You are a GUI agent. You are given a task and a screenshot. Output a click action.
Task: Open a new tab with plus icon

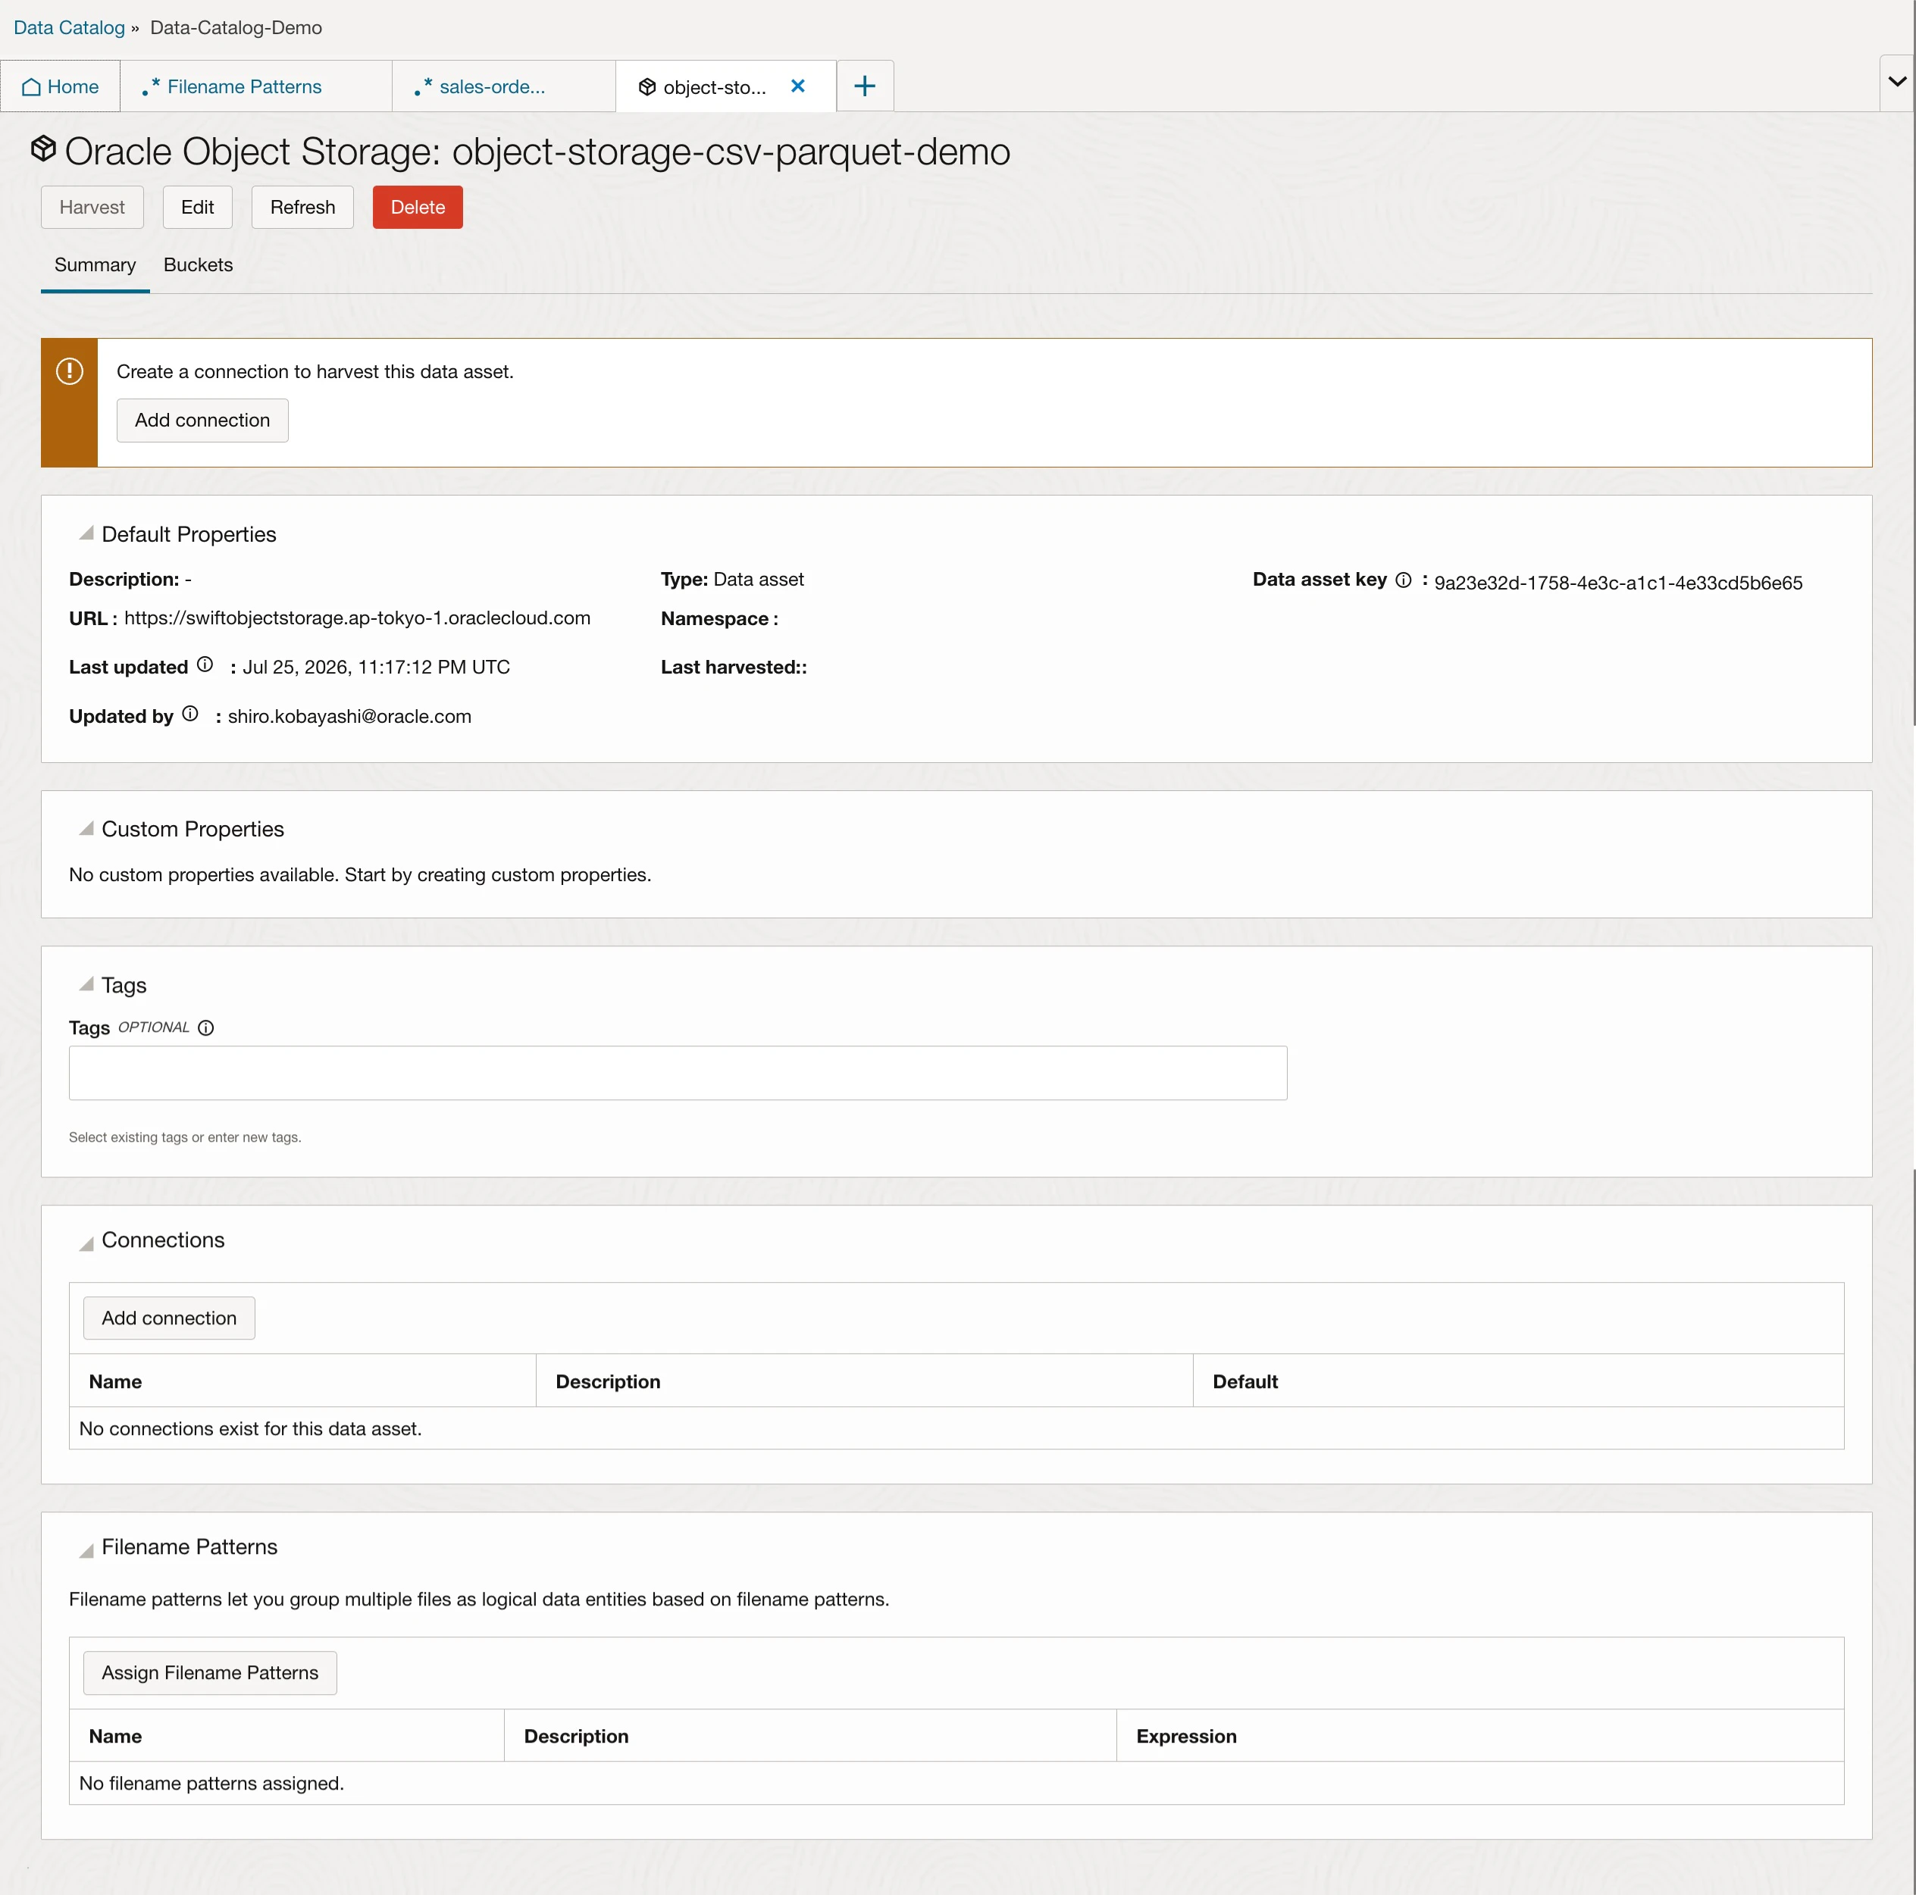[x=865, y=86]
